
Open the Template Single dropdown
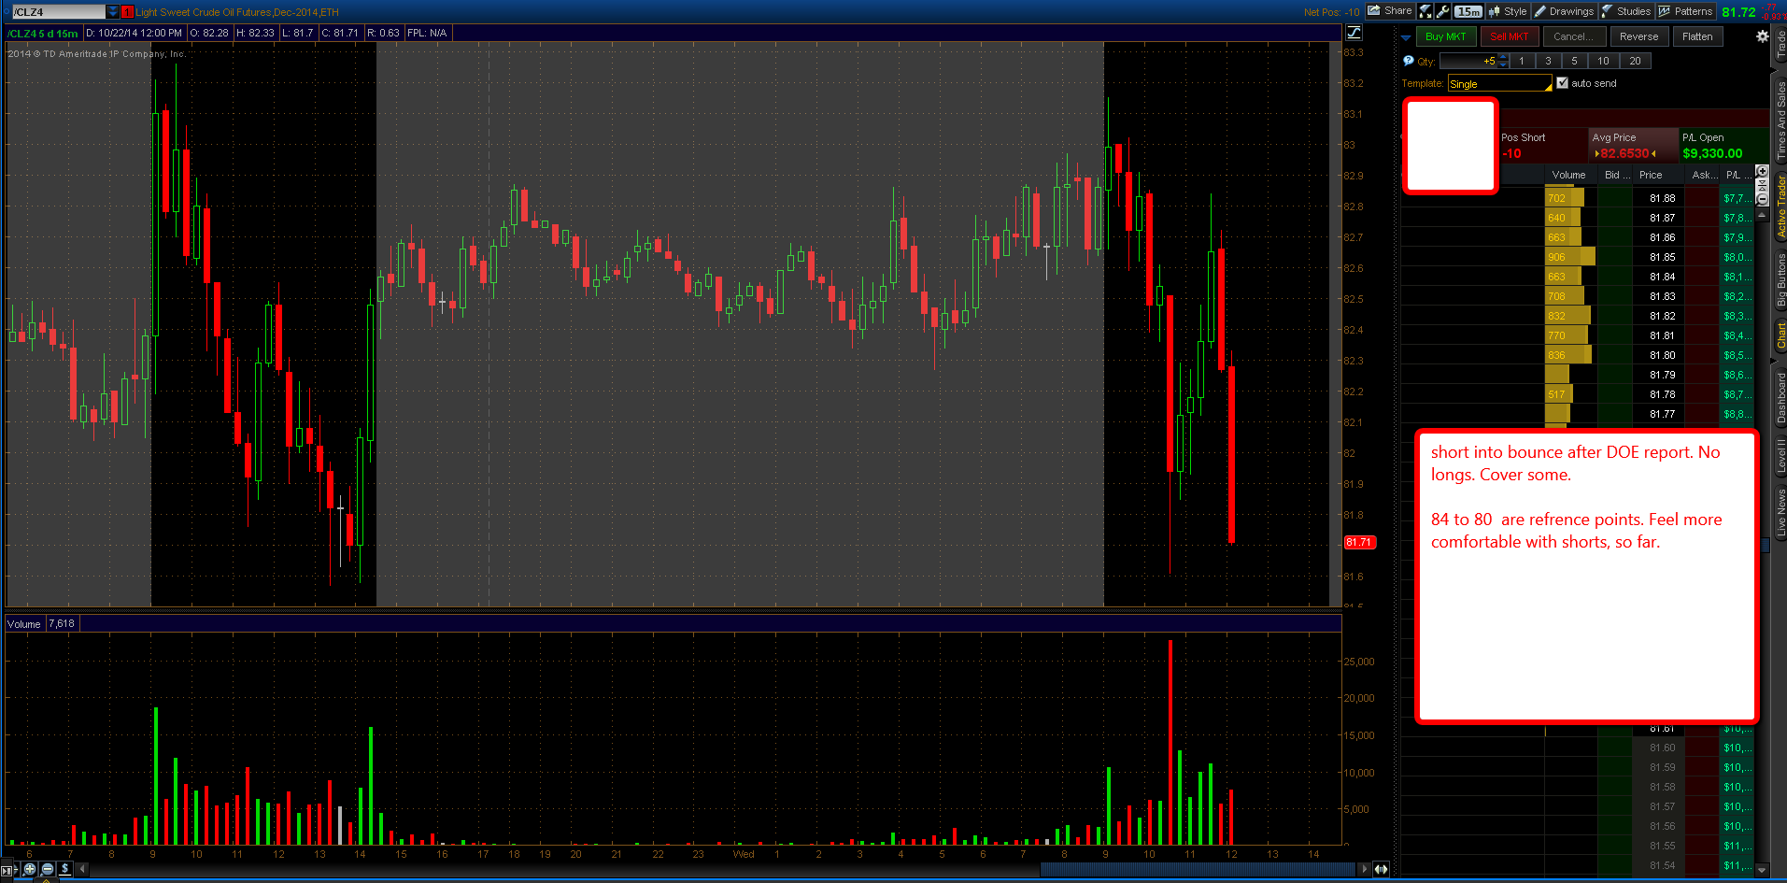point(1499,84)
